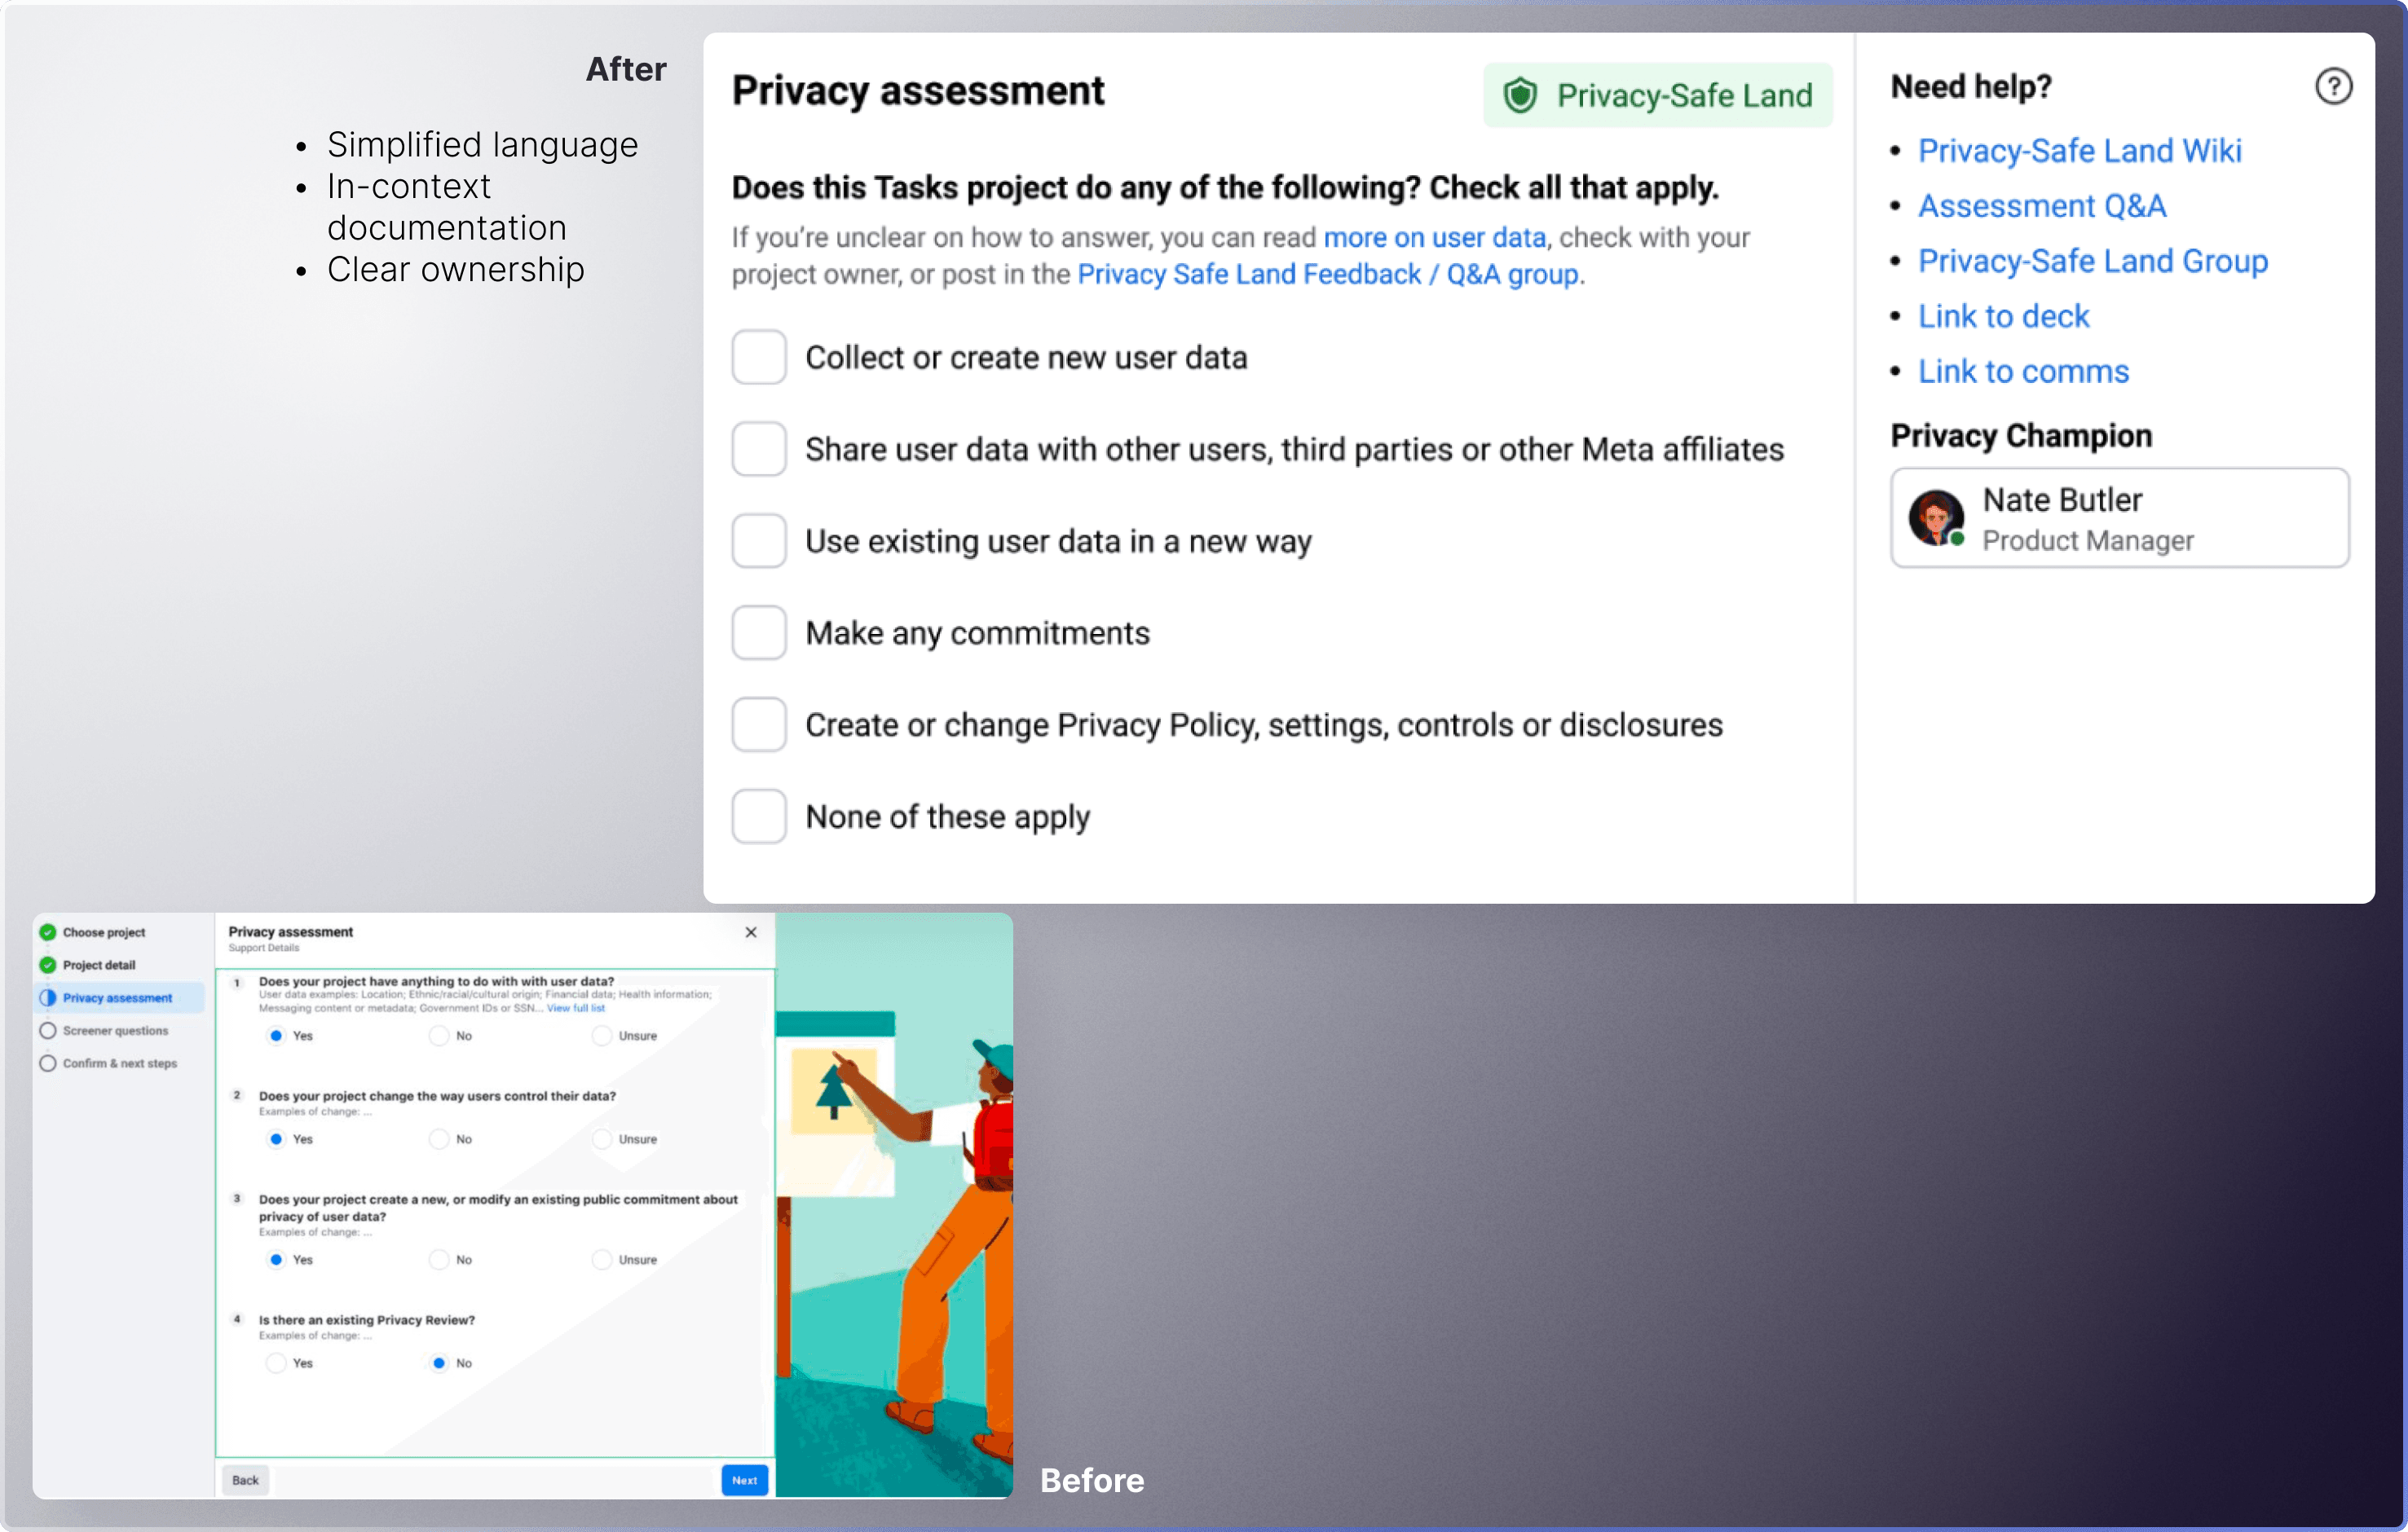Click the Screener questions step circle
Viewport: 2408px width, 1532px height.
pyautogui.click(x=48, y=1030)
